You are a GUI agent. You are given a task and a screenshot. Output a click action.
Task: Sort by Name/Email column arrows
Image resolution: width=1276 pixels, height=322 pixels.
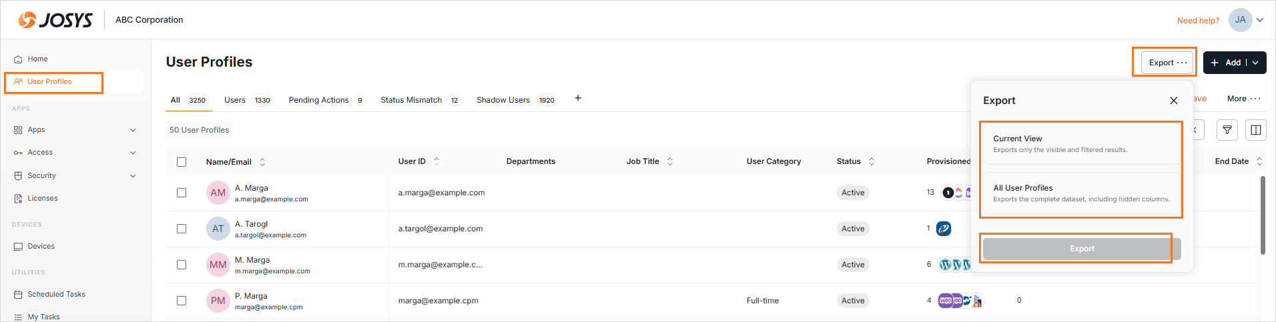point(262,162)
